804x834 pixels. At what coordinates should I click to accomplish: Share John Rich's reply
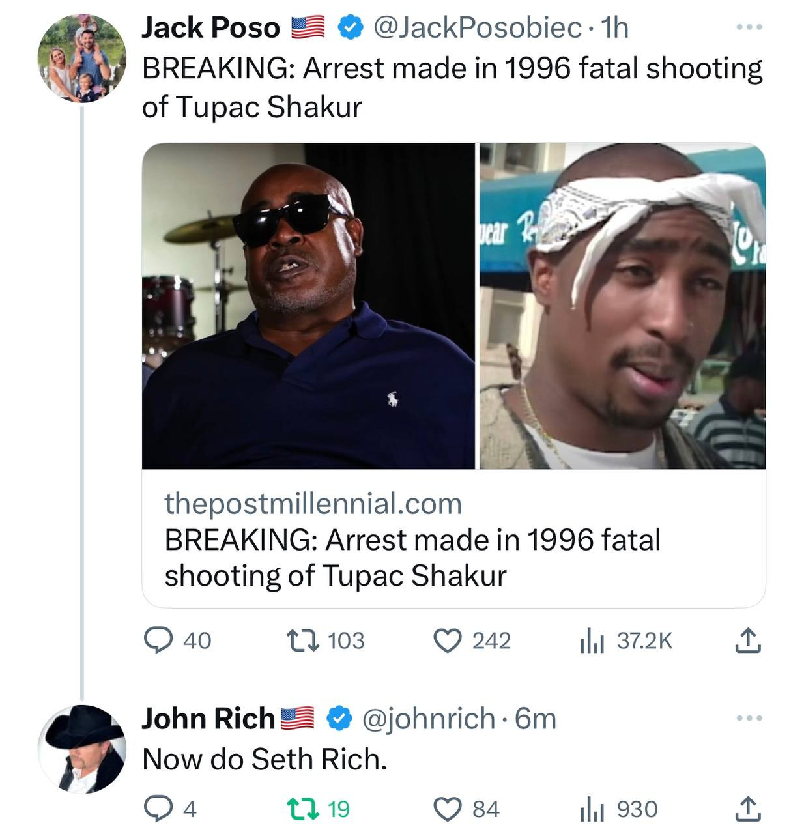point(748,809)
